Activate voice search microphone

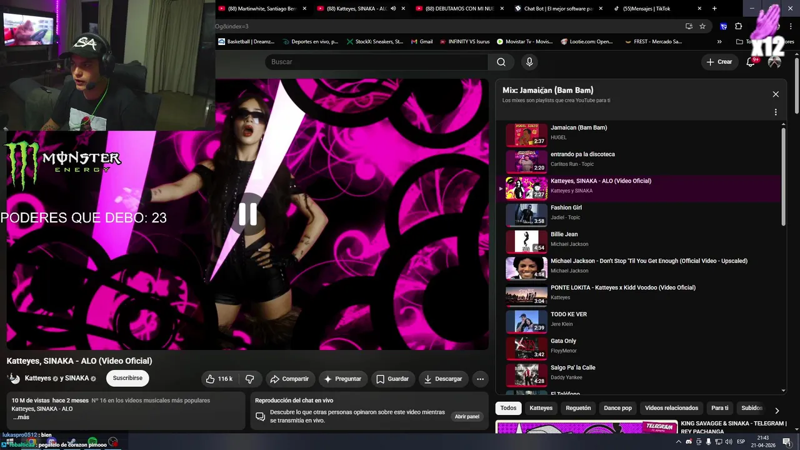(529, 62)
